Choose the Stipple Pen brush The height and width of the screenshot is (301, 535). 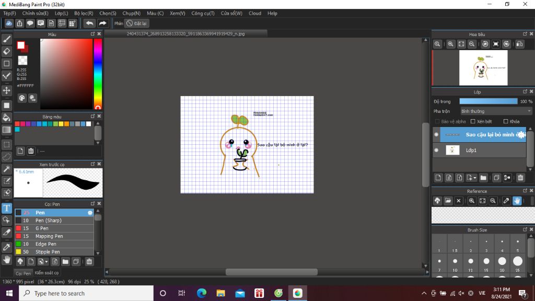point(54,252)
